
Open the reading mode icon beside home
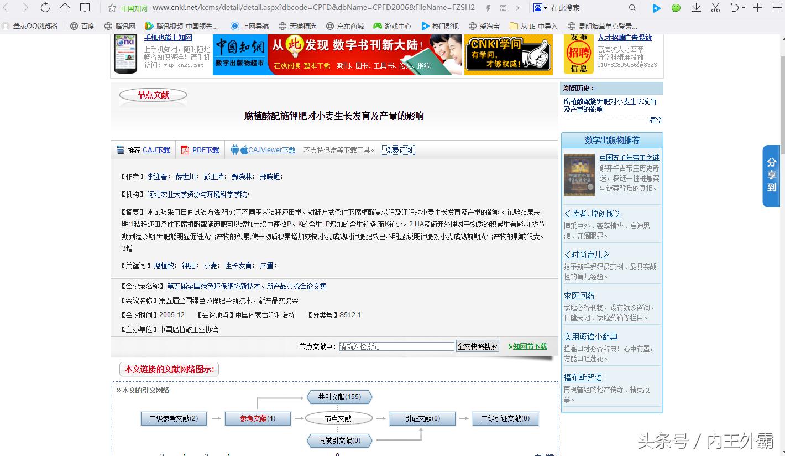coord(86,8)
